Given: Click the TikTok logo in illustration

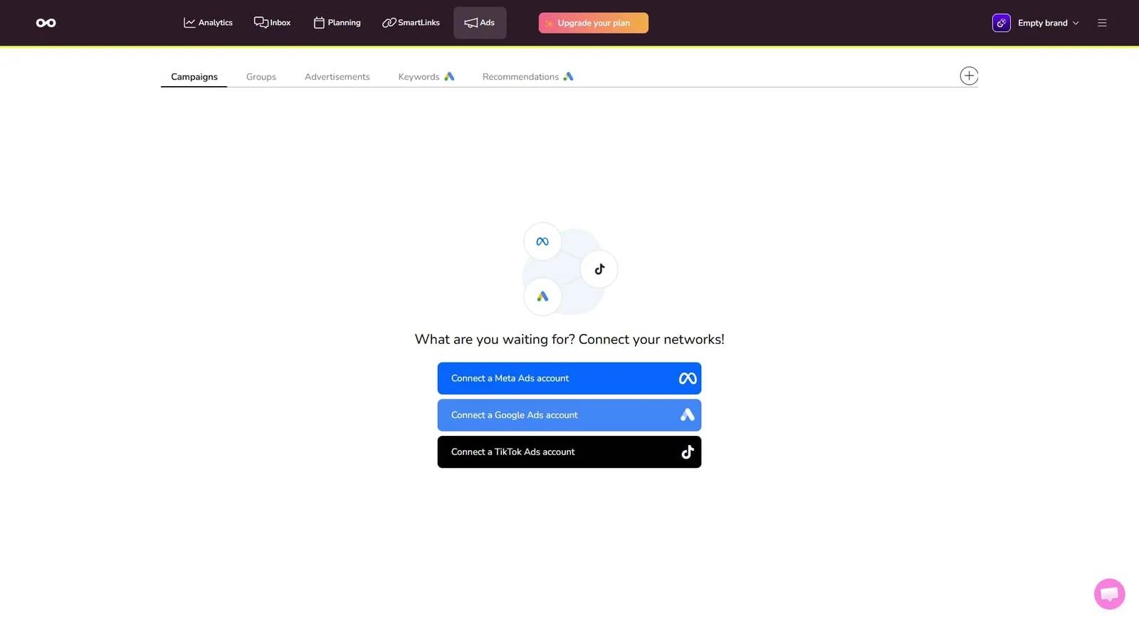Looking at the screenshot, I should point(599,269).
